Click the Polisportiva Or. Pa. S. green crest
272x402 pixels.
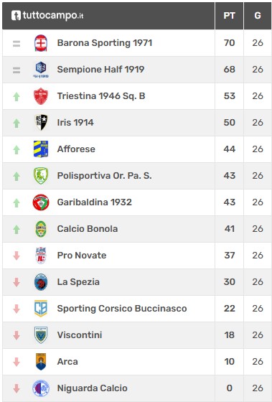click(41, 176)
